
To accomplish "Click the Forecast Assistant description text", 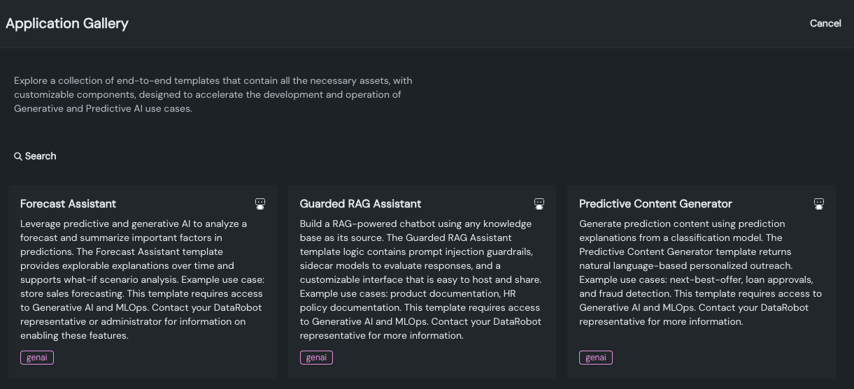I will pos(141,279).
